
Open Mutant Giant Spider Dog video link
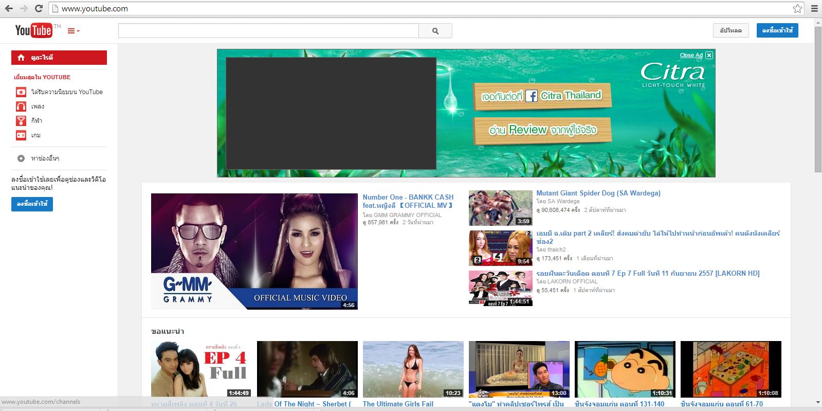[598, 193]
